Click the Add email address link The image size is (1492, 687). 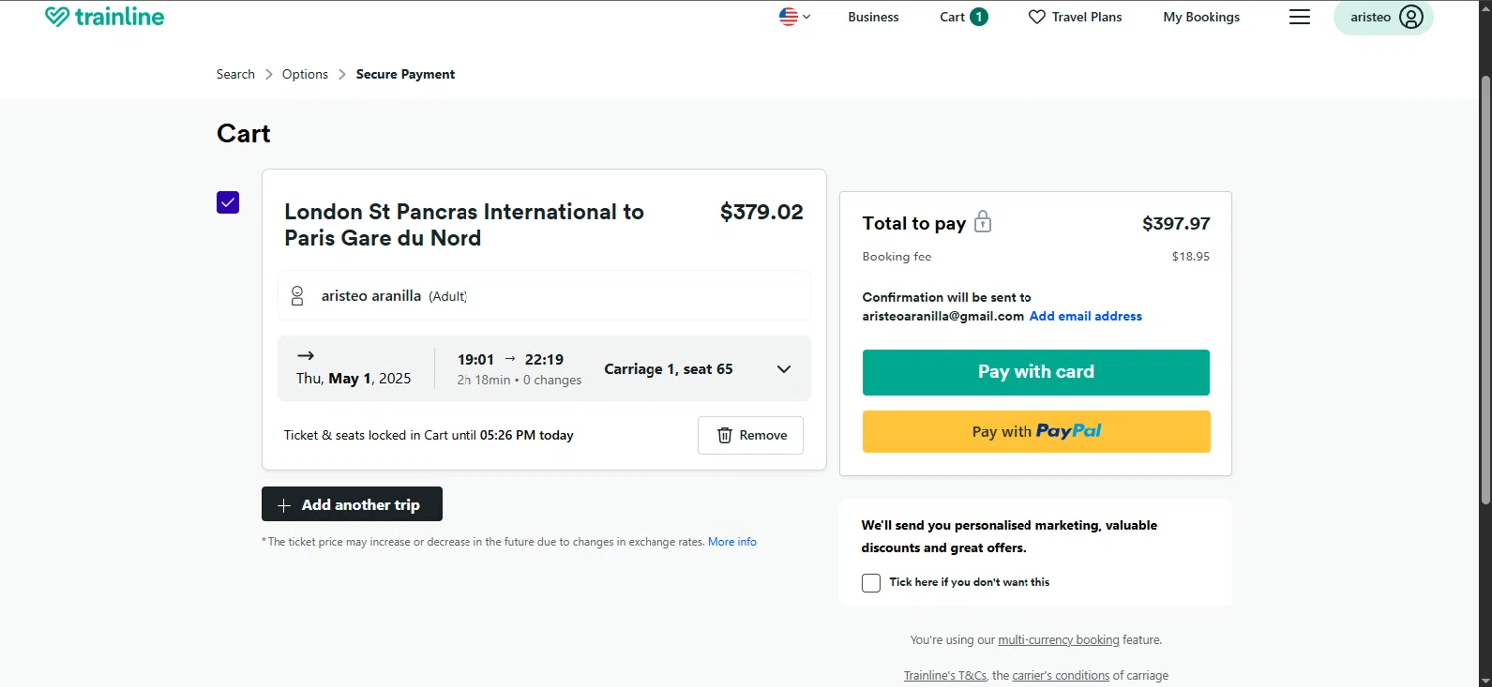1085,316
